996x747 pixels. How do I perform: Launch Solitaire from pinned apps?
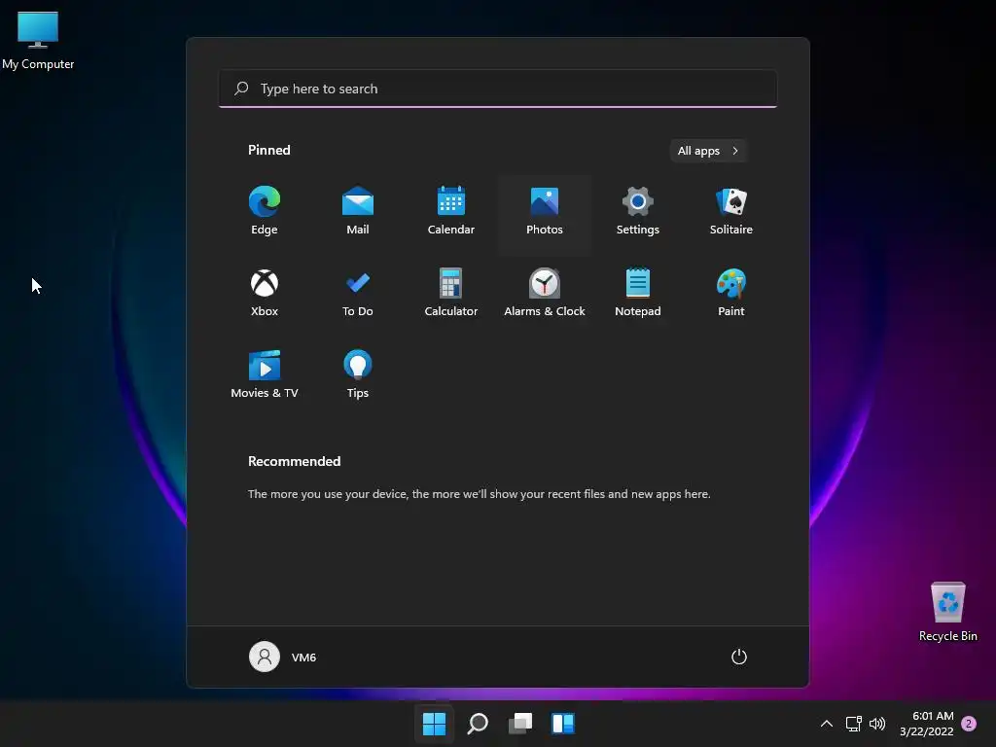coord(731,212)
